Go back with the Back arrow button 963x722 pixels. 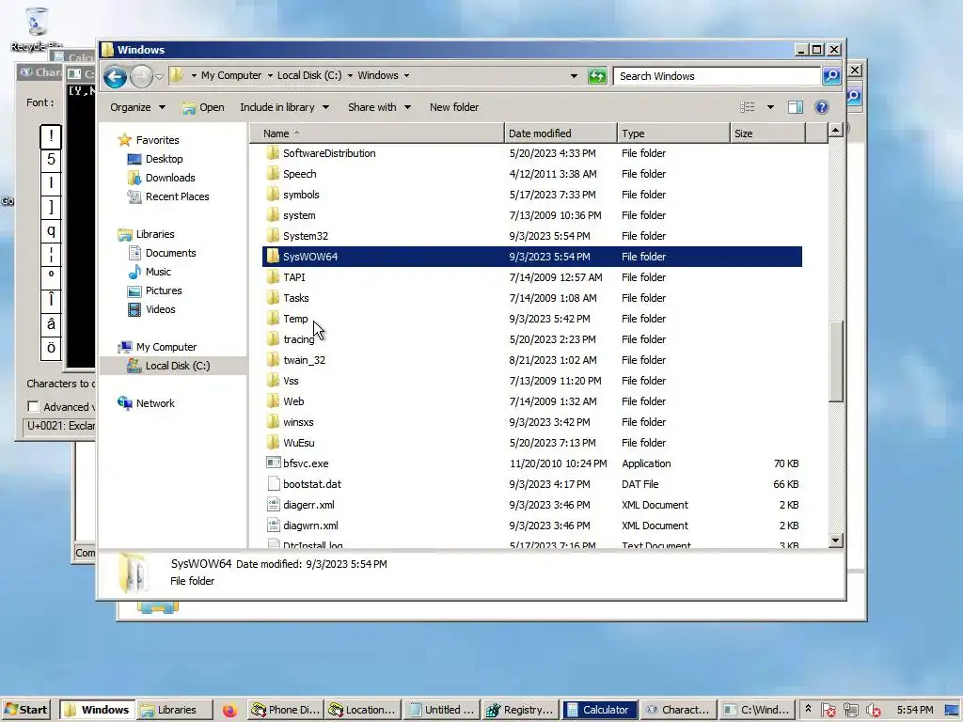[x=115, y=77]
